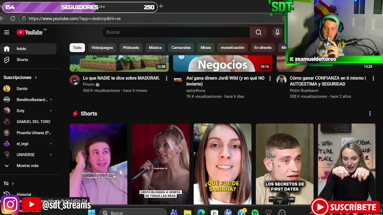This screenshot has height=215, width=383.
Task: Open the Dantic subscription channel
Action: point(28,89)
